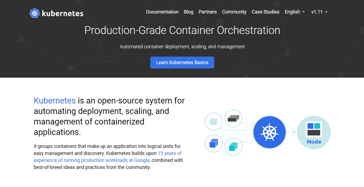364x187 pixels.
Task: Open Case Studies in the navigation
Action: click(265, 12)
